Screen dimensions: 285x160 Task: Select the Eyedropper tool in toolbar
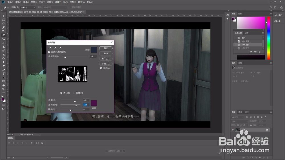(x=3, y=35)
